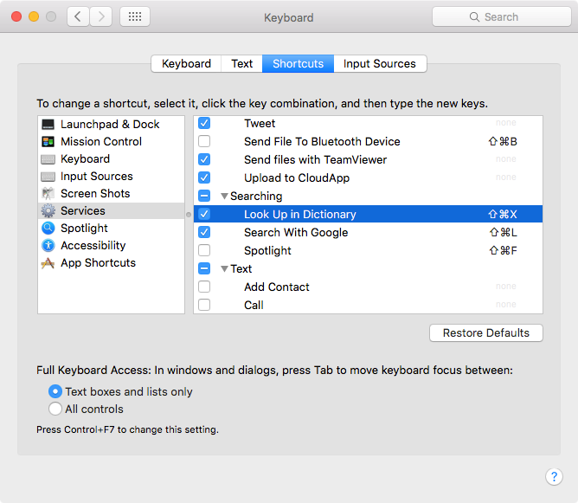Click the ⇧⌘X shortcut for Look Up in Dictionary
Screen dimensions: 578x503
503,214
